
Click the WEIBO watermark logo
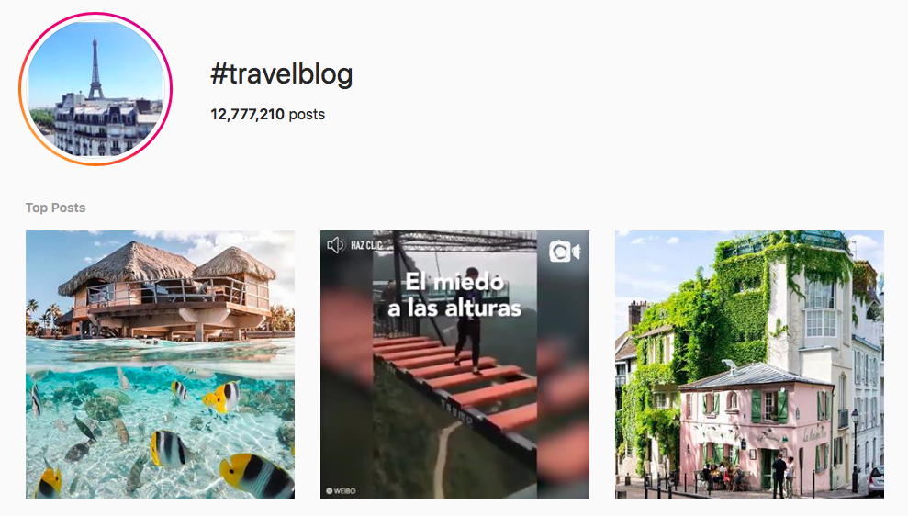[341, 491]
